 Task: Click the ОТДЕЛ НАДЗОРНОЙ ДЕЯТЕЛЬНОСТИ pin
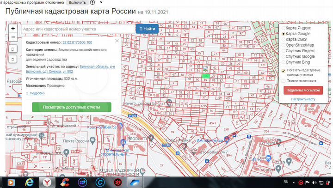[142, 171]
